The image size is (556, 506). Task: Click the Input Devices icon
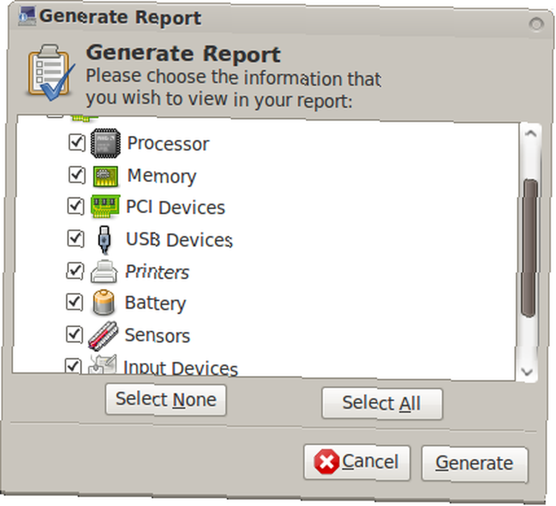click(x=102, y=364)
